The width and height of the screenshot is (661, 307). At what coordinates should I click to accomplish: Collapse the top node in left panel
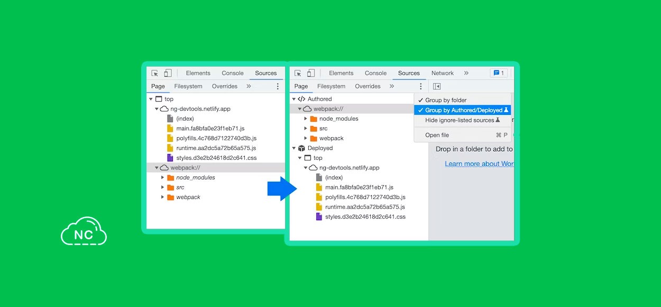pyautogui.click(x=151, y=99)
